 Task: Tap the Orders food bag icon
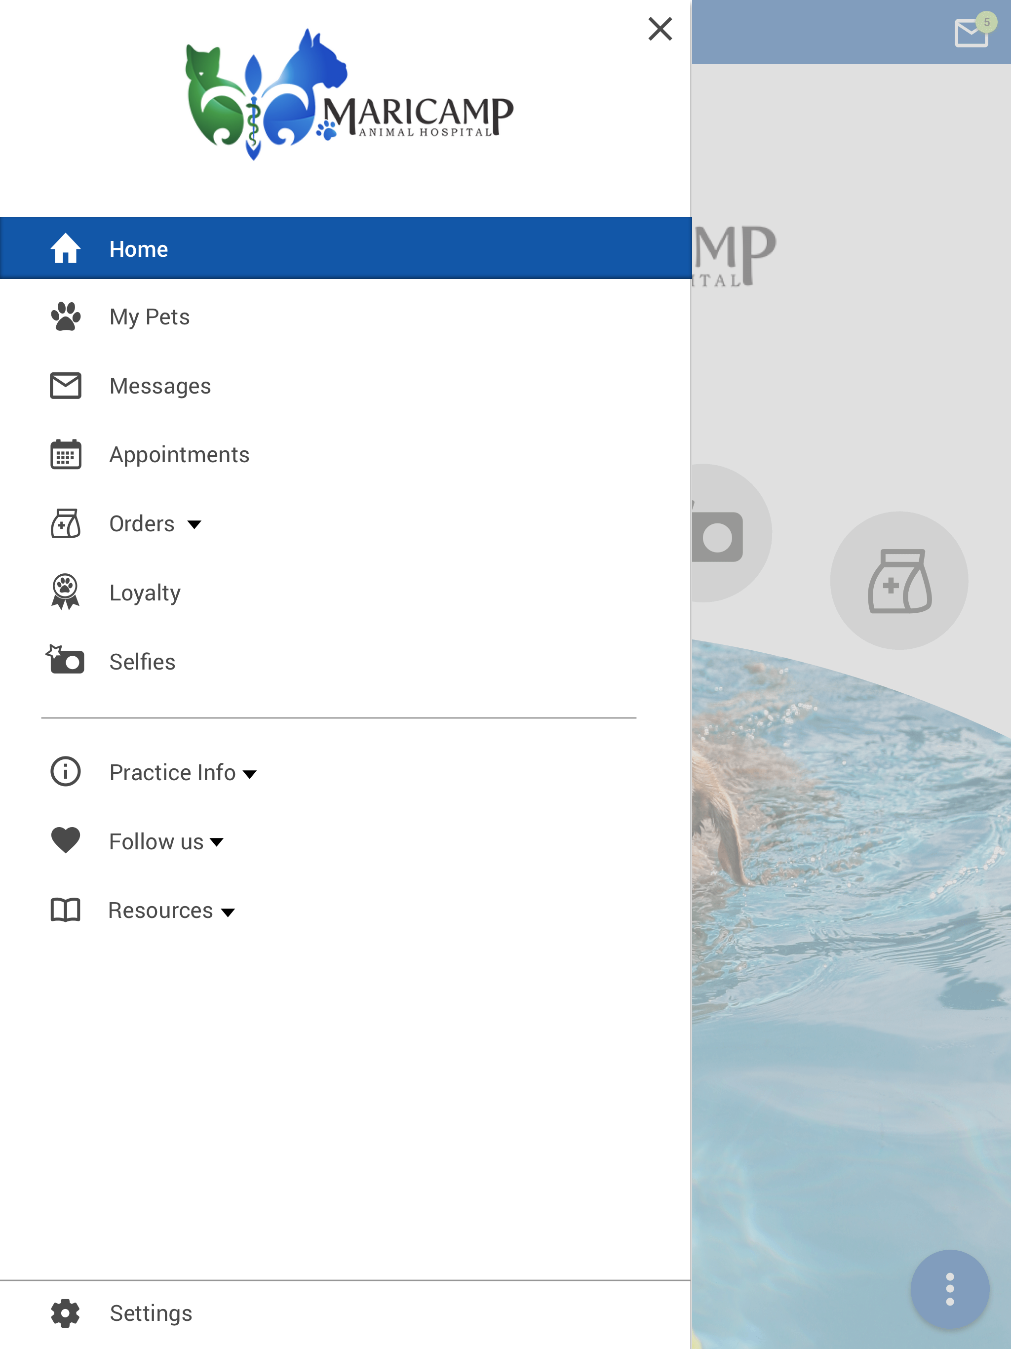pos(65,523)
